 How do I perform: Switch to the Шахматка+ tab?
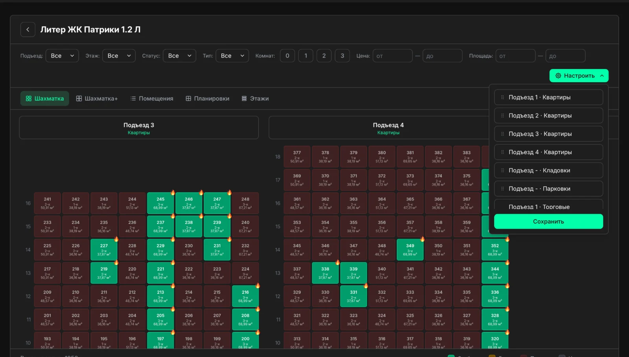[97, 99]
